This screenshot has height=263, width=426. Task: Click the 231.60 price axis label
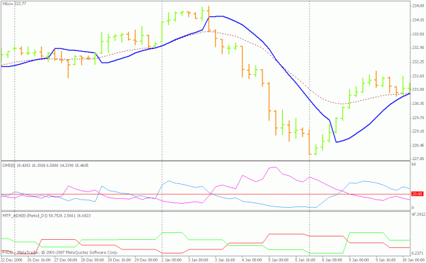tap(418, 76)
